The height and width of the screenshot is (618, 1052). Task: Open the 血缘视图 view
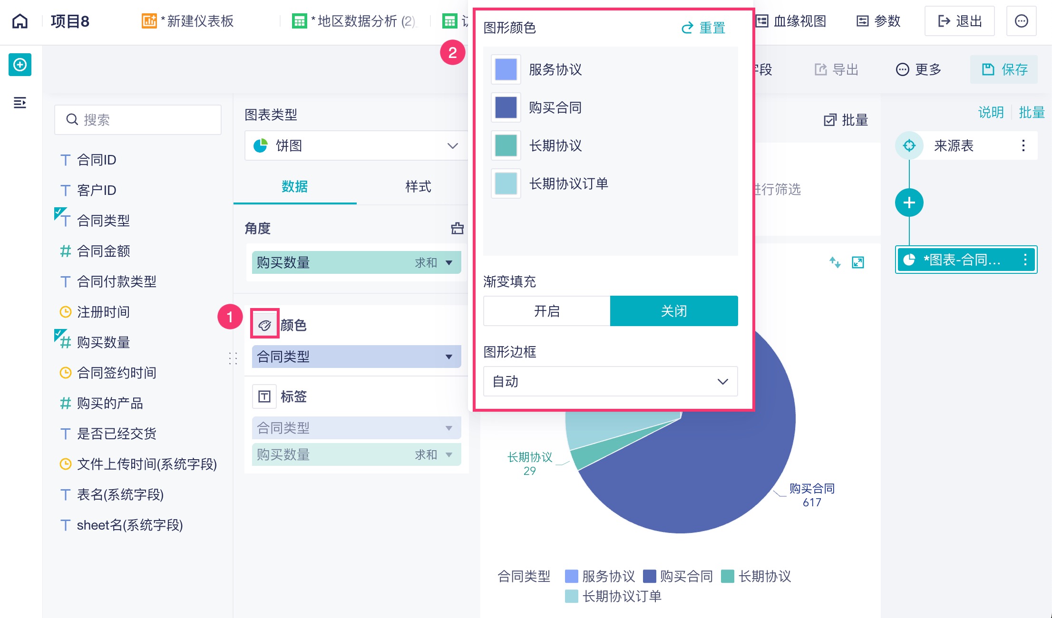[791, 20]
